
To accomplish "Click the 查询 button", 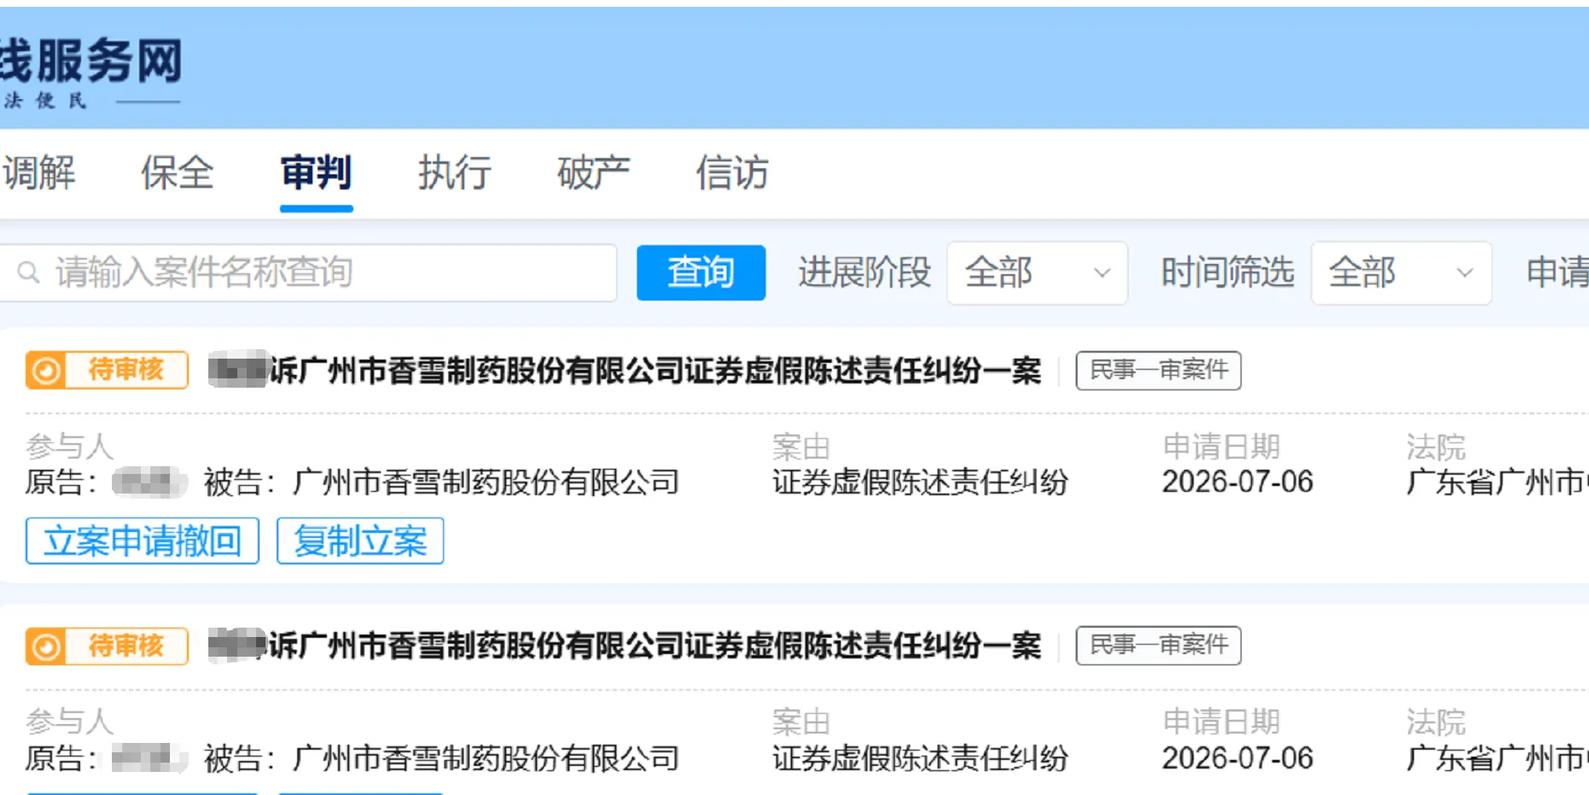I will point(701,272).
